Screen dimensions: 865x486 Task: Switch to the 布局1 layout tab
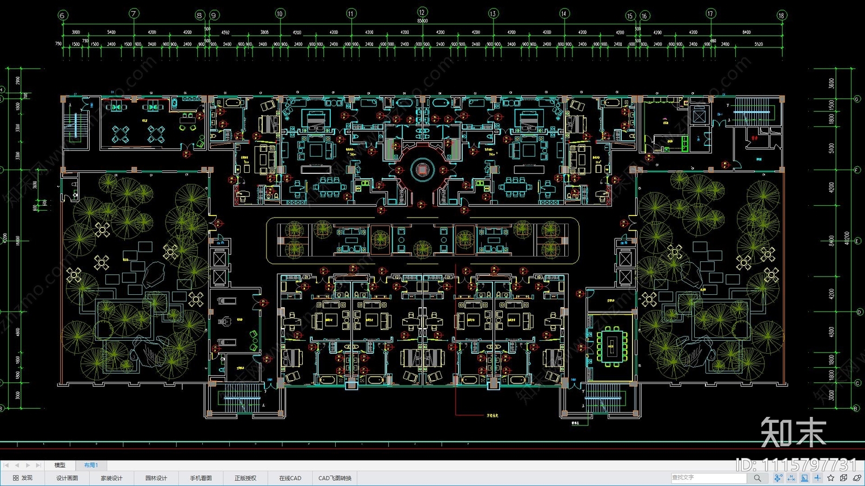[90, 465]
